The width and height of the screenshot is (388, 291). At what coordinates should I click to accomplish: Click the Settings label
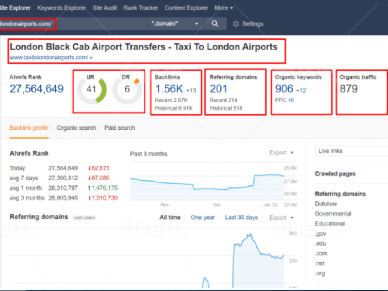click(253, 24)
